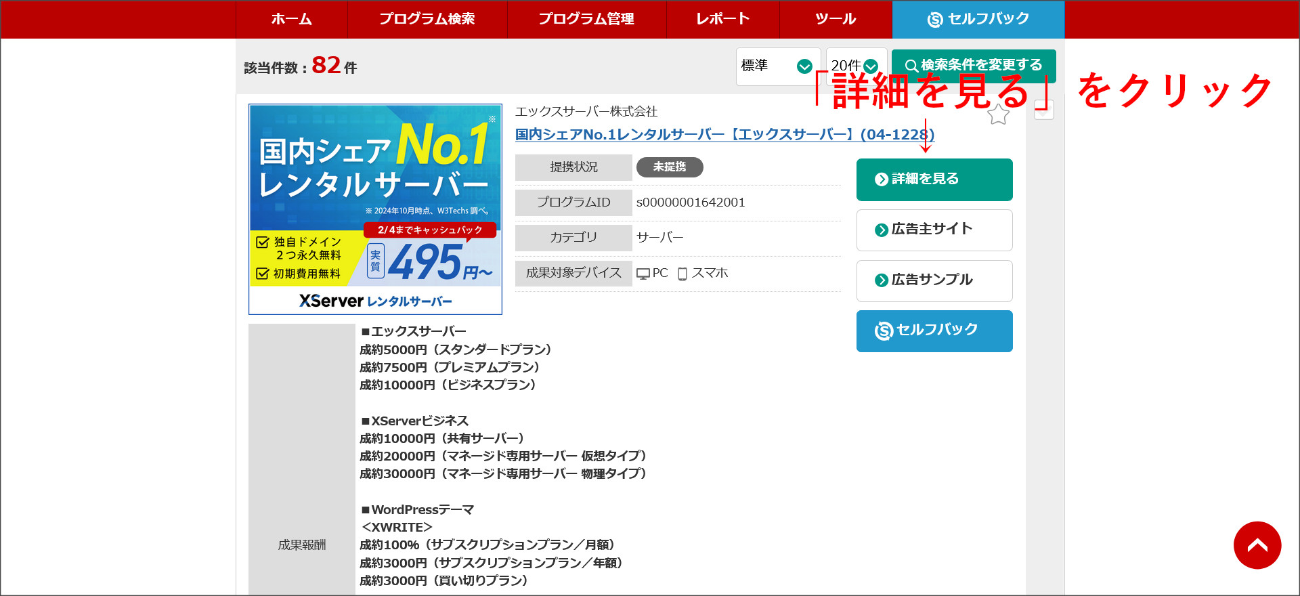Click the 成果報酬 row label
The height and width of the screenshot is (596, 1300).
coord(302,545)
